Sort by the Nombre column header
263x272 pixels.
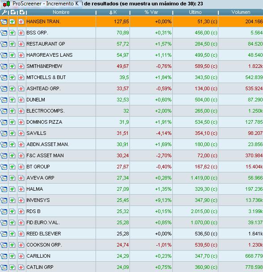click(x=61, y=13)
